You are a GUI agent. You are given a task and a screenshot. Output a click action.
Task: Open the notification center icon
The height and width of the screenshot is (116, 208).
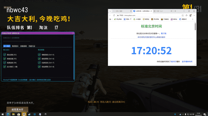pos(205,114)
